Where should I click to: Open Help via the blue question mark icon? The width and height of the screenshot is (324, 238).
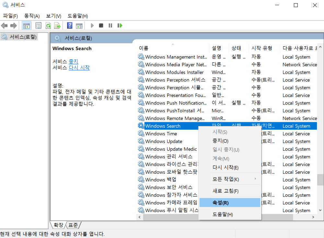pos(70,26)
